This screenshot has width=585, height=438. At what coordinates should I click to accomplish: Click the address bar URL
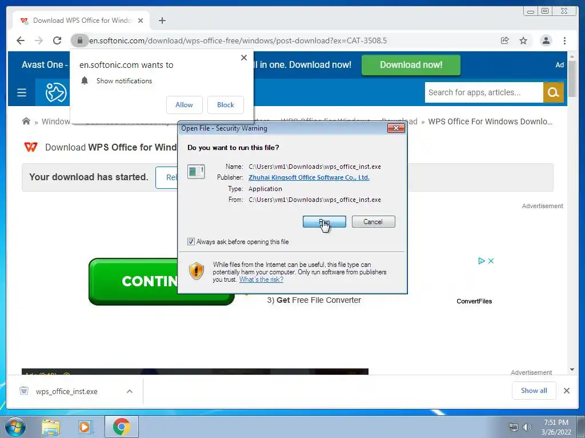[x=238, y=40]
